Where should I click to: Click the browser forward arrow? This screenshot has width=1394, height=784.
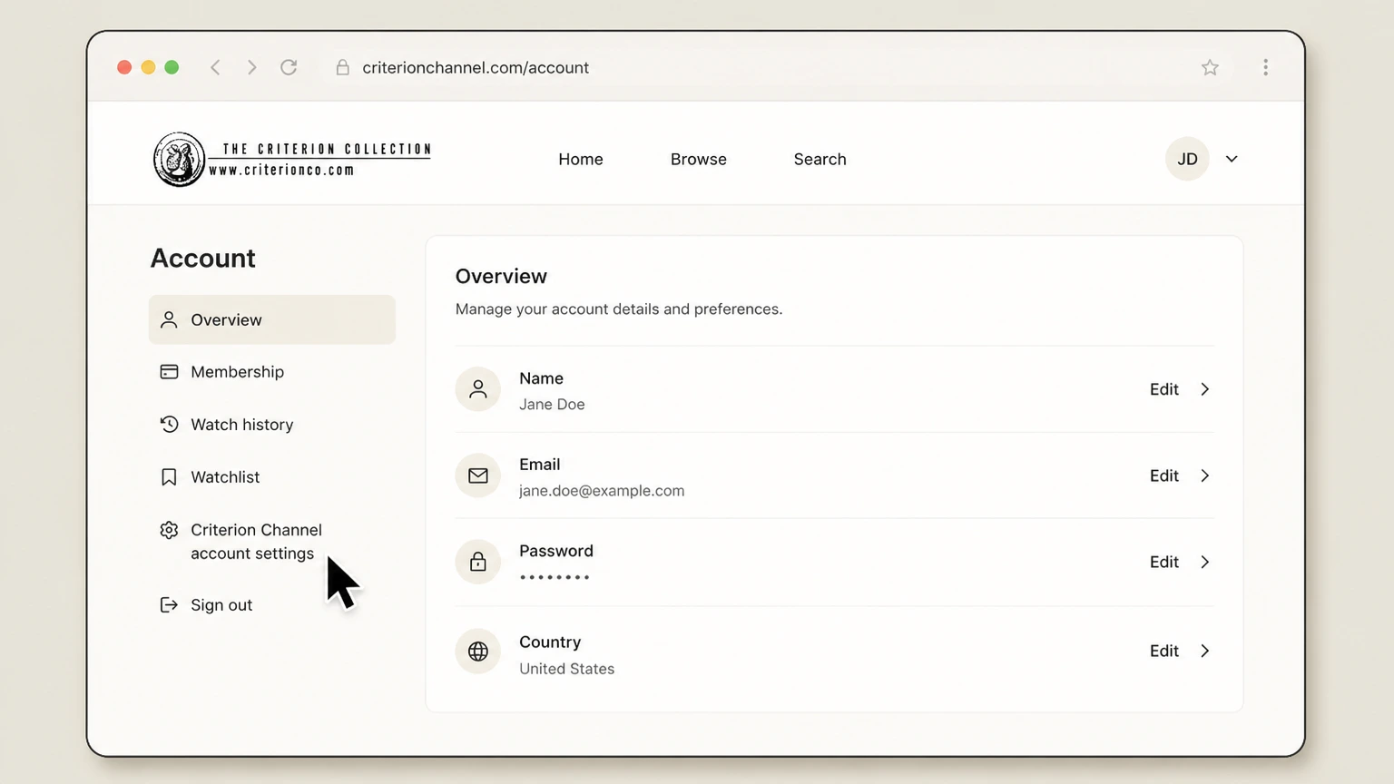coord(251,67)
